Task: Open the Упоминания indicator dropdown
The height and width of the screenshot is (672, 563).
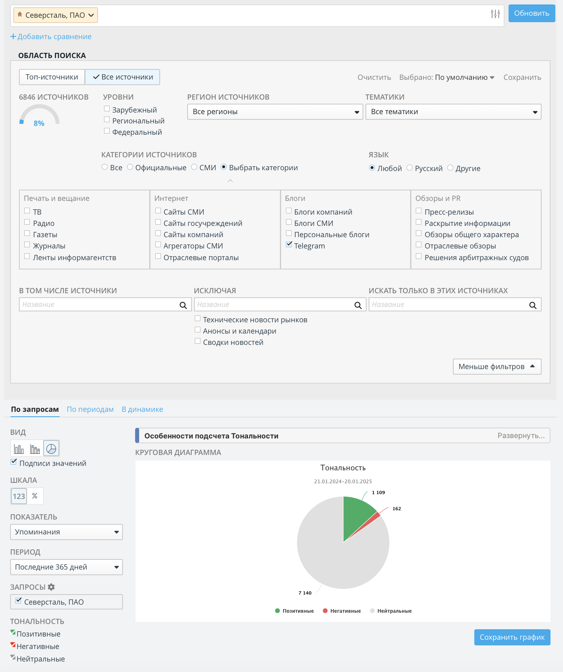Action: 67,532
